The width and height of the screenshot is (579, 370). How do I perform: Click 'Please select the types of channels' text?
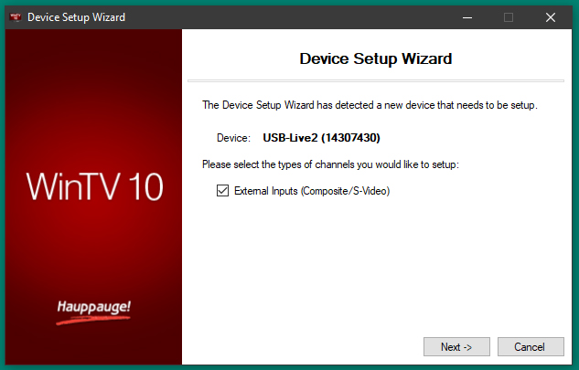[330, 164]
